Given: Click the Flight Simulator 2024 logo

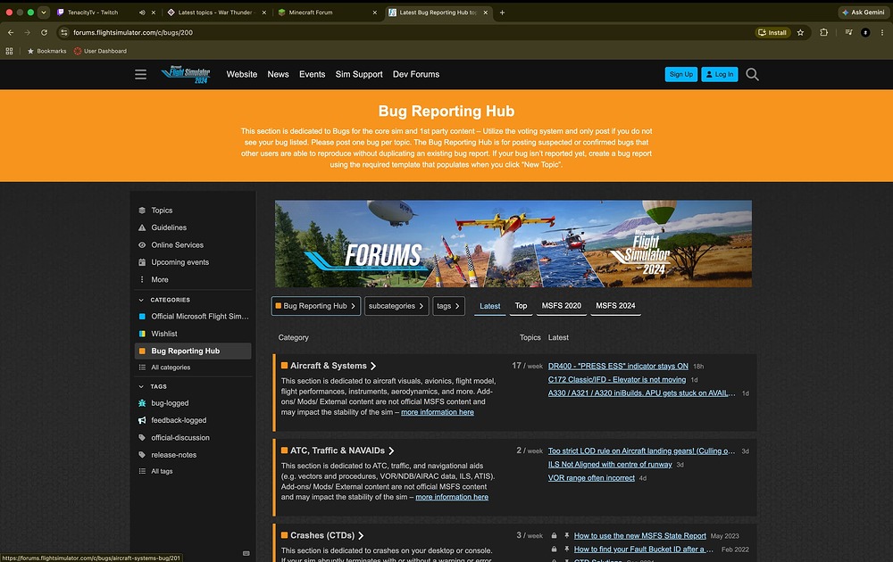Looking at the screenshot, I should click(186, 75).
